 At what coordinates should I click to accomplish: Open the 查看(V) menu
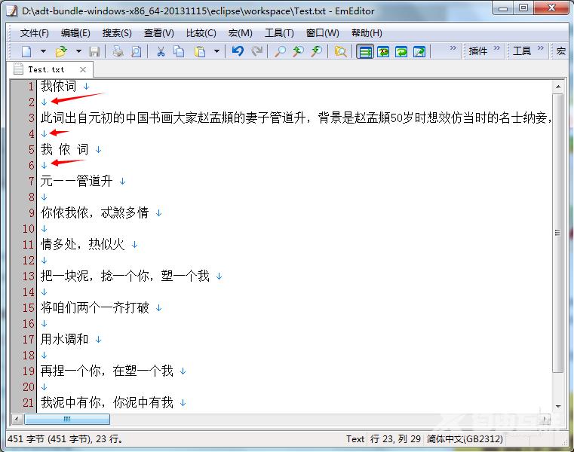pos(159,33)
